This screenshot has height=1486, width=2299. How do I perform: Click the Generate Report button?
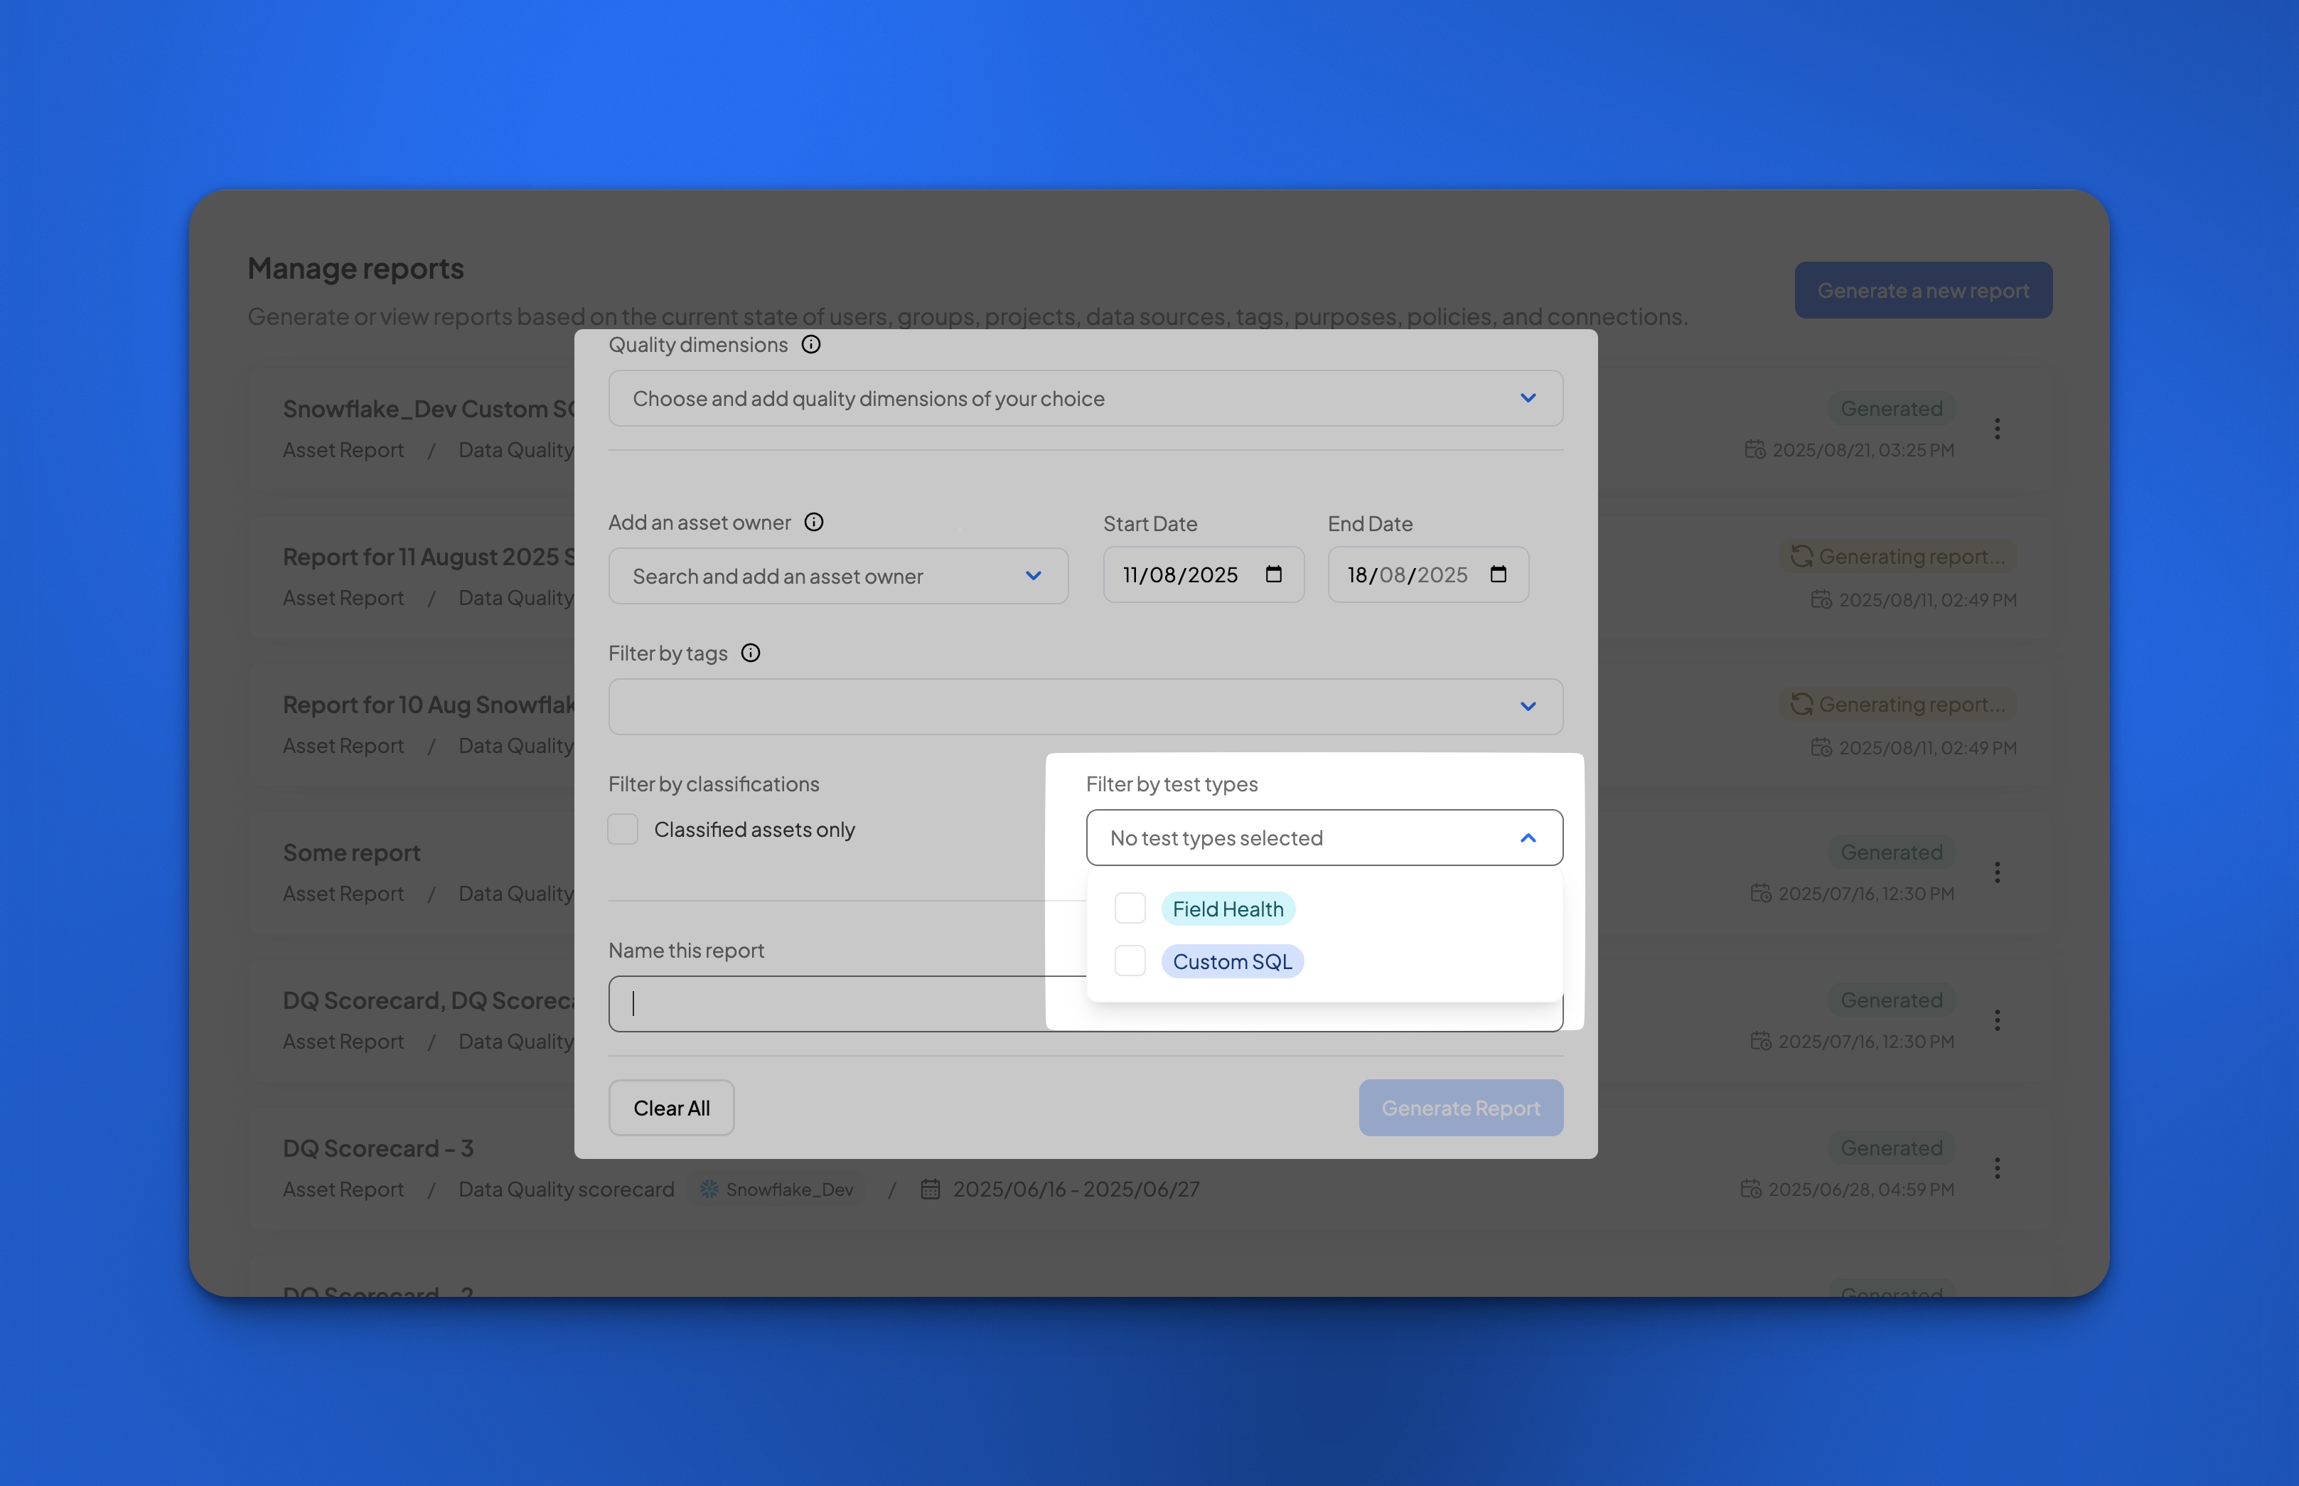tap(1459, 1108)
